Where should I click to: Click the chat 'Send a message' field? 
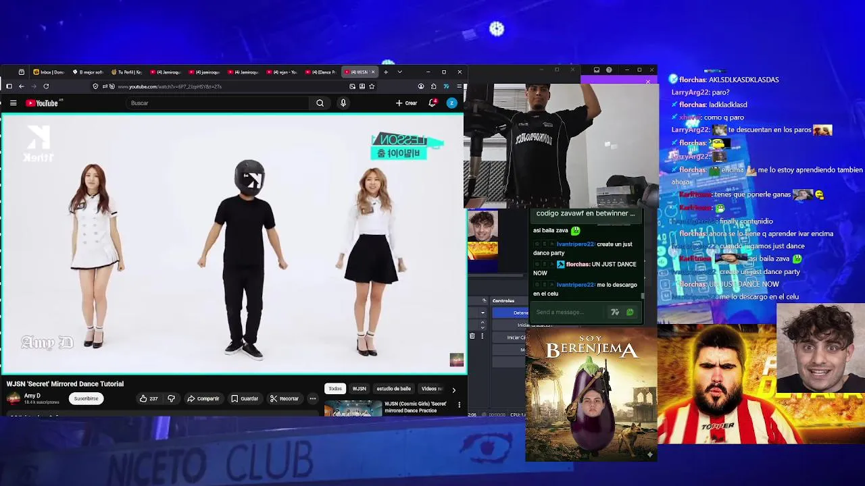(x=570, y=313)
